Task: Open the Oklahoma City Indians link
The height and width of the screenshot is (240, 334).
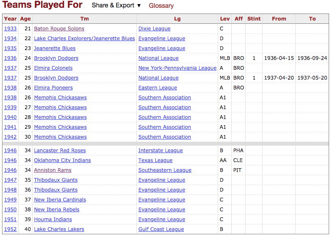Action: 62,160
